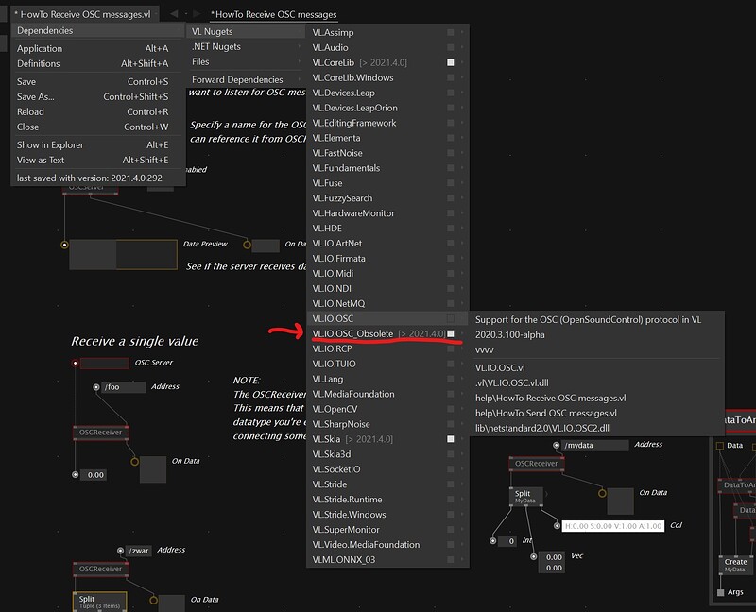Open .vl\VL.IO.OSC.vl.dll from package details
756x612 pixels.
point(597,382)
